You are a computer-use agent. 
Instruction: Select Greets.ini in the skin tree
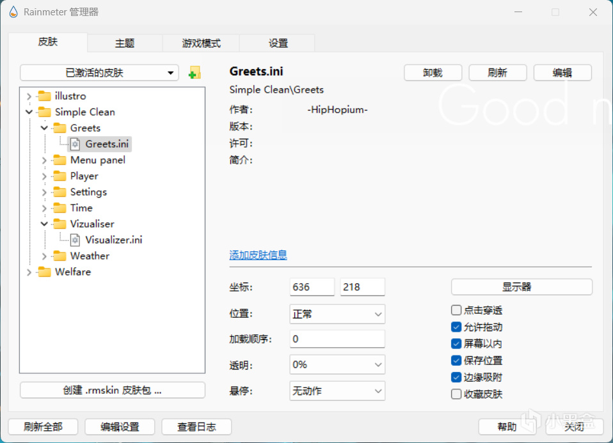107,144
